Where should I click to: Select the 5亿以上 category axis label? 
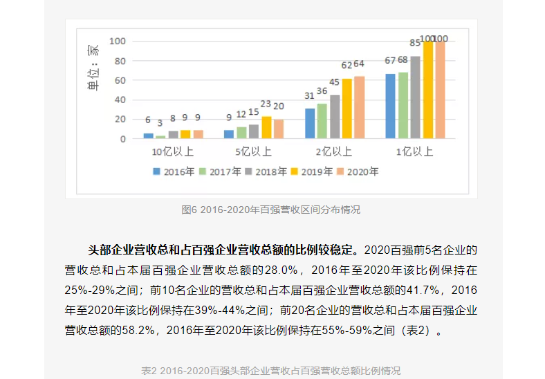point(253,151)
